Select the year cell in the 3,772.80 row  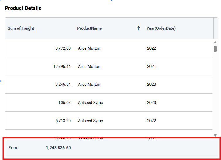pos(152,48)
